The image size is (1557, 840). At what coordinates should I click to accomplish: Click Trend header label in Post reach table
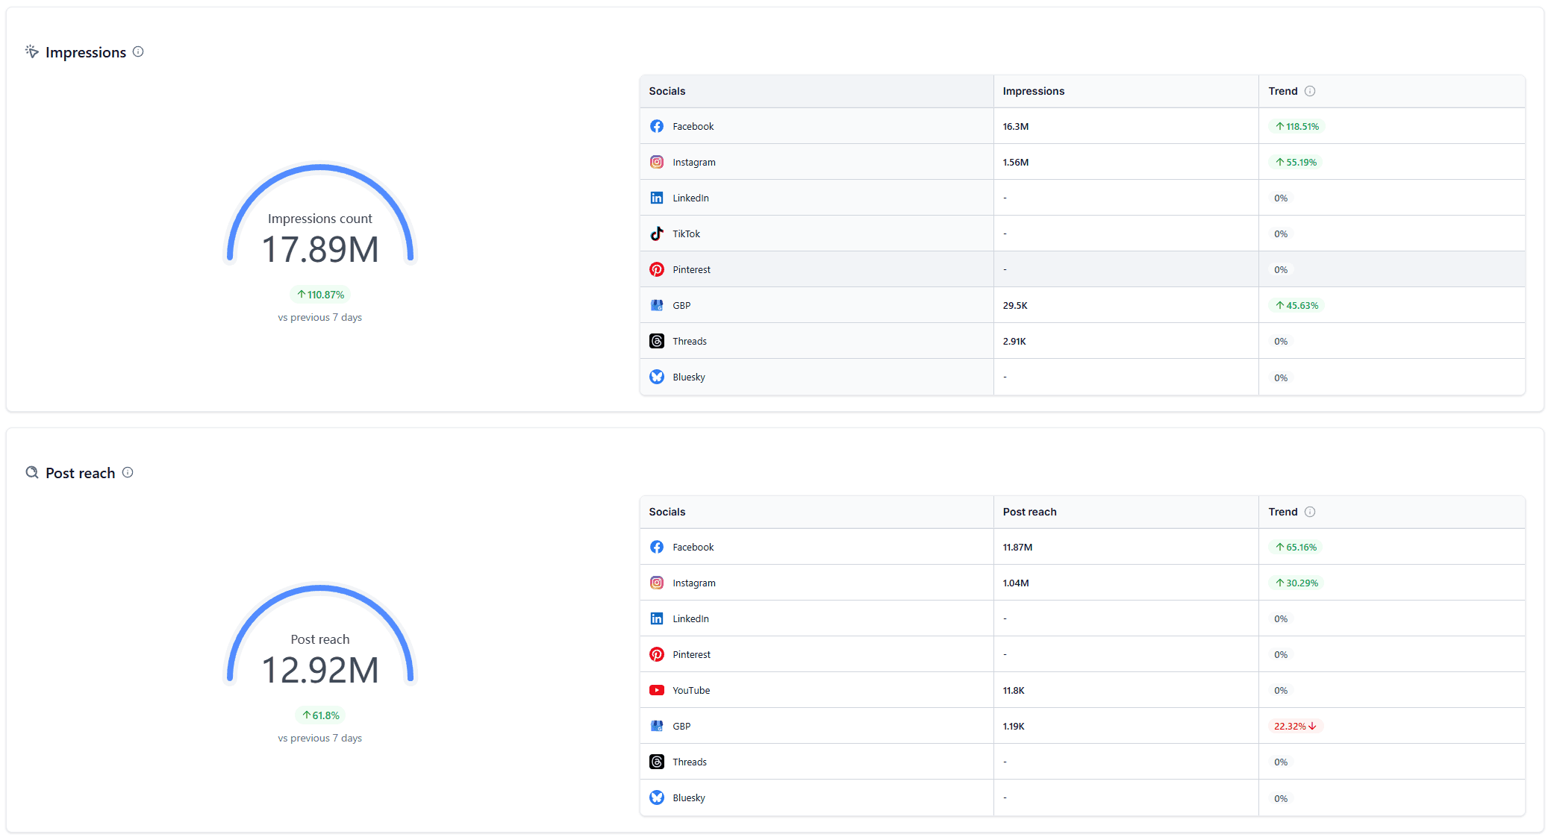[x=1283, y=512]
